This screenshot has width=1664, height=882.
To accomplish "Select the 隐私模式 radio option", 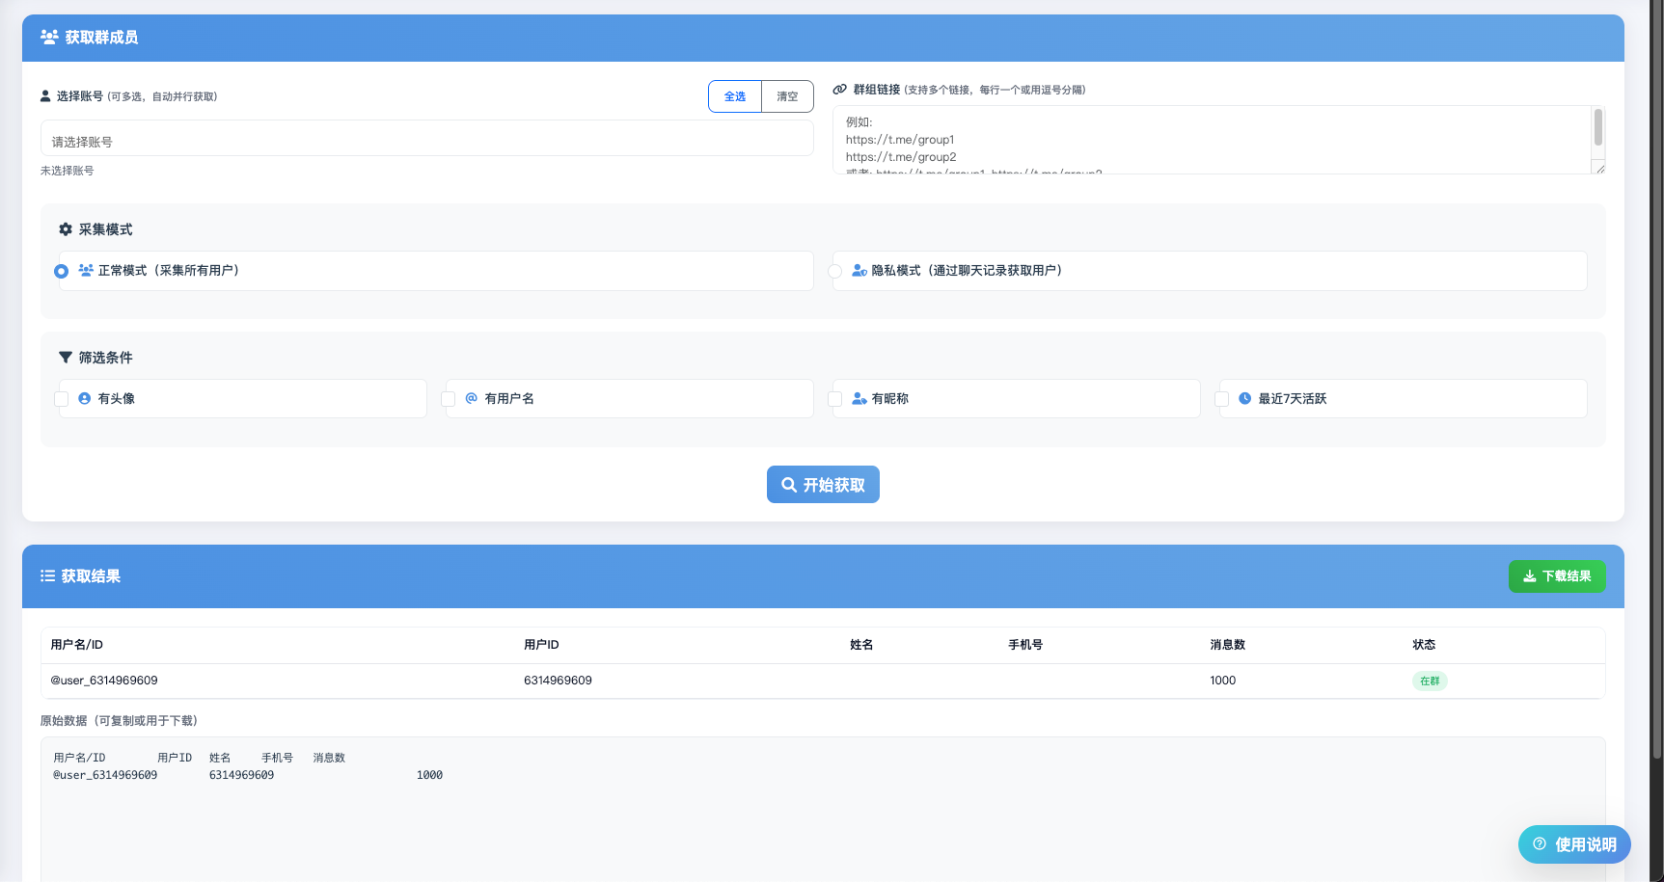I will click(x=835, y=271).
